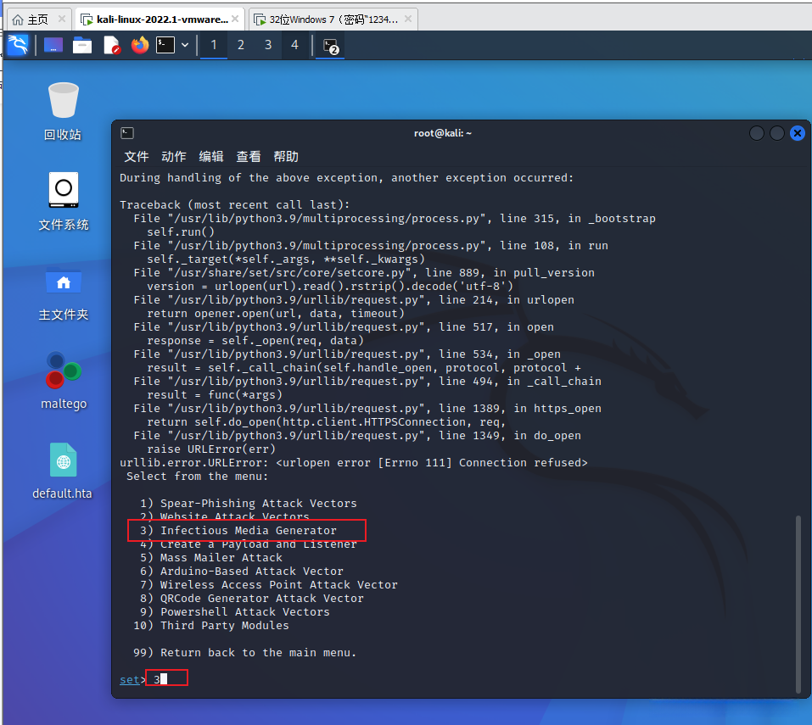
Task: Click the terminal icon in title bar
Action: click(x=127, y=133)
